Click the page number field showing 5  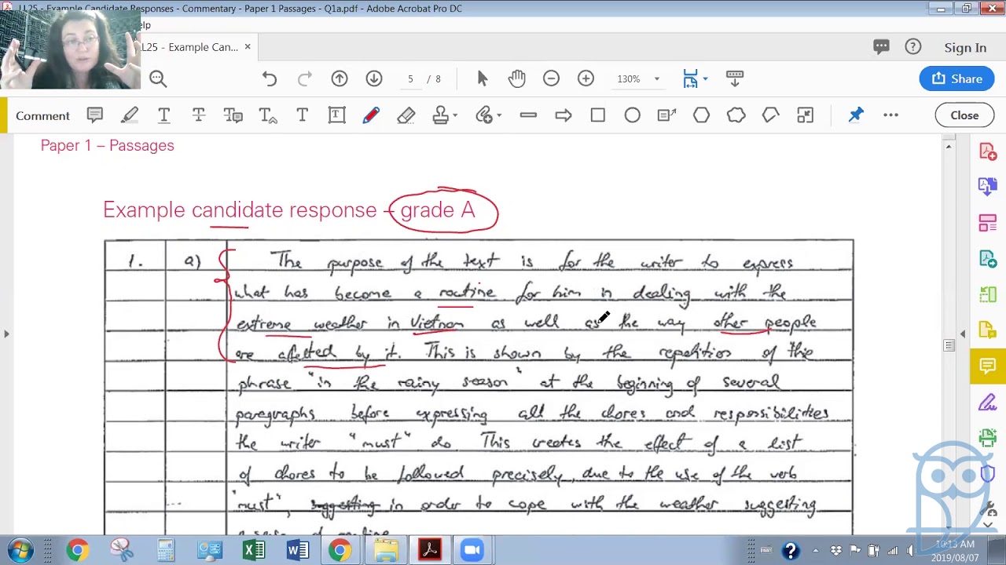coord(409,78)
